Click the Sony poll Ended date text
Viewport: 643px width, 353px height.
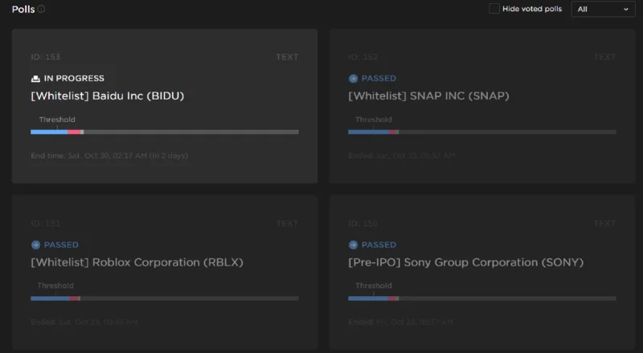point(400,322)
